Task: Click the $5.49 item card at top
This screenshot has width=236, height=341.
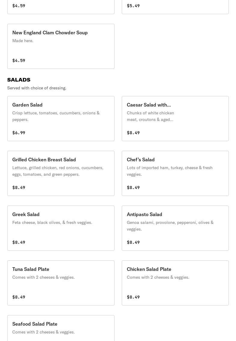Action: (175, 6)
